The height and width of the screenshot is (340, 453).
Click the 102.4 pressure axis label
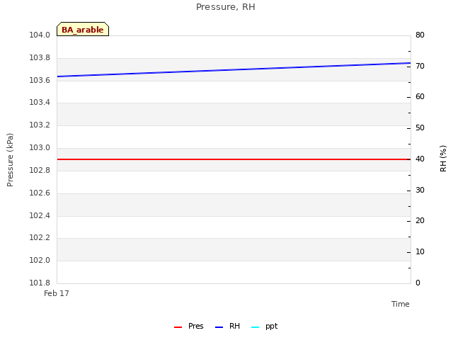pyautogui.click(x=40, y=215)
